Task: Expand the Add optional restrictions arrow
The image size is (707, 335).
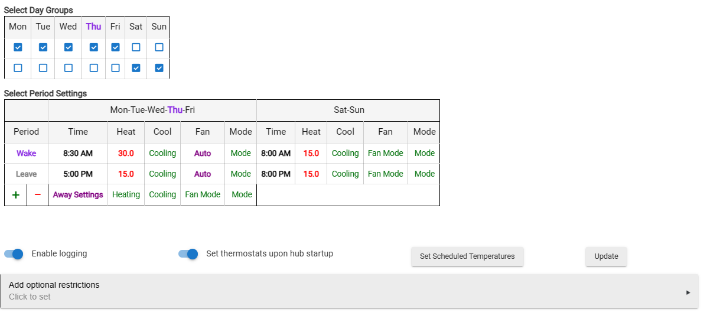Action: coord(688,292)
